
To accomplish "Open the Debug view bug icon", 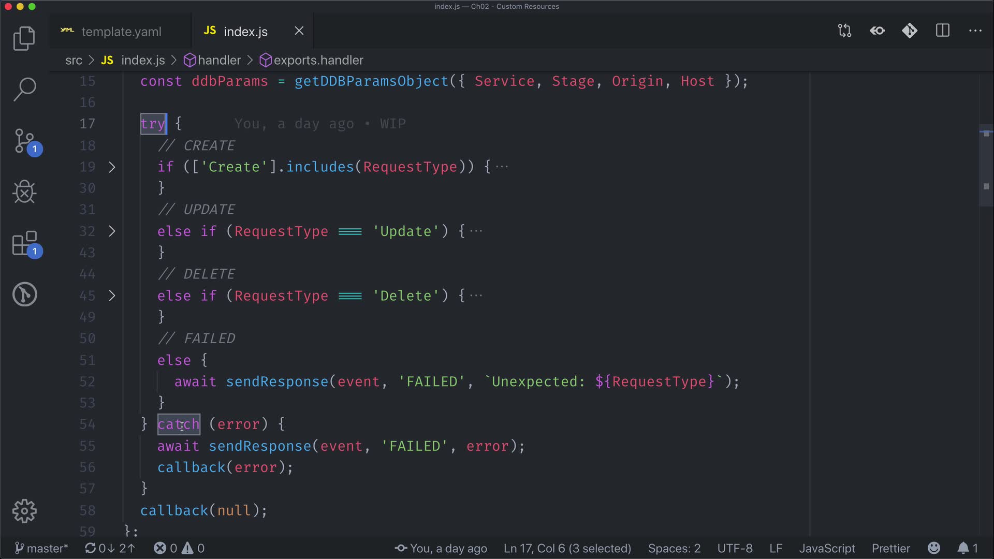I will pos(24,192).
